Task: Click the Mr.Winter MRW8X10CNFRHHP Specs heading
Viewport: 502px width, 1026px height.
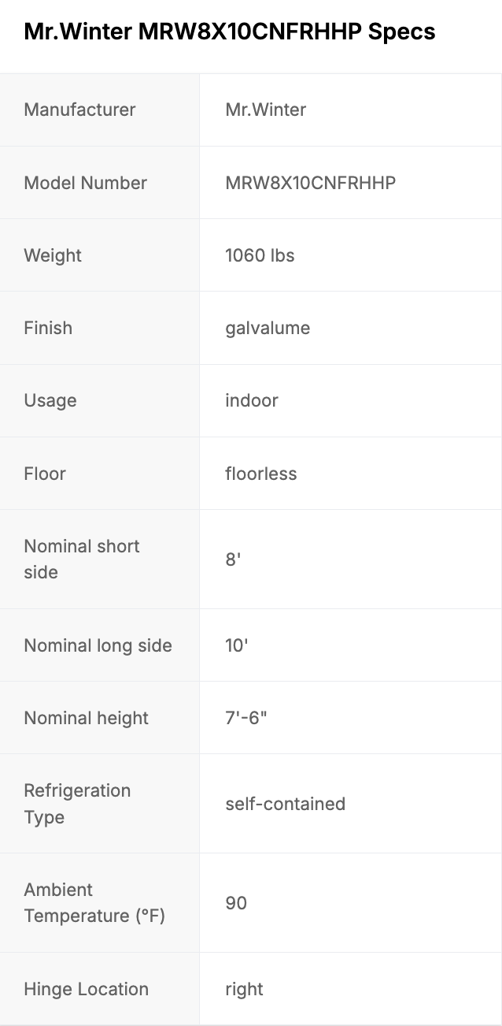Action: (x=229, y=32)
